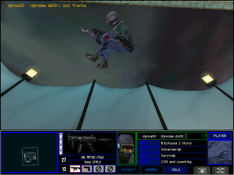Image resolution: width=234 pixels, height=175 pixels.
Task: Click the MAP label
Action: click(150, 143)
